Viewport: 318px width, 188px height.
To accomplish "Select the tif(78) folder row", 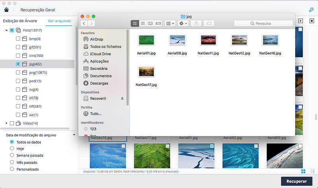I will [x=37, y=98].
